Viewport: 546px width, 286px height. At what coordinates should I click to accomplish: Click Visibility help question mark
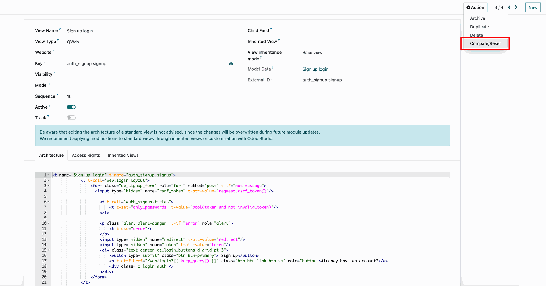tap(54, 73)
